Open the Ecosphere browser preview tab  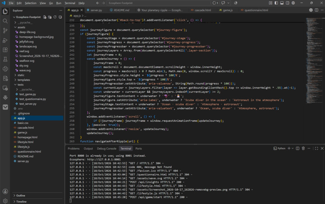160,10
